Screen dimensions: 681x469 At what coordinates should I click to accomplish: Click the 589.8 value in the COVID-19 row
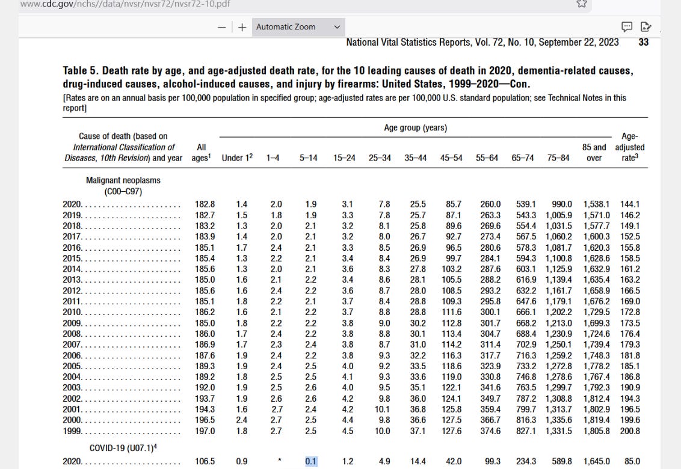[561, 461]
